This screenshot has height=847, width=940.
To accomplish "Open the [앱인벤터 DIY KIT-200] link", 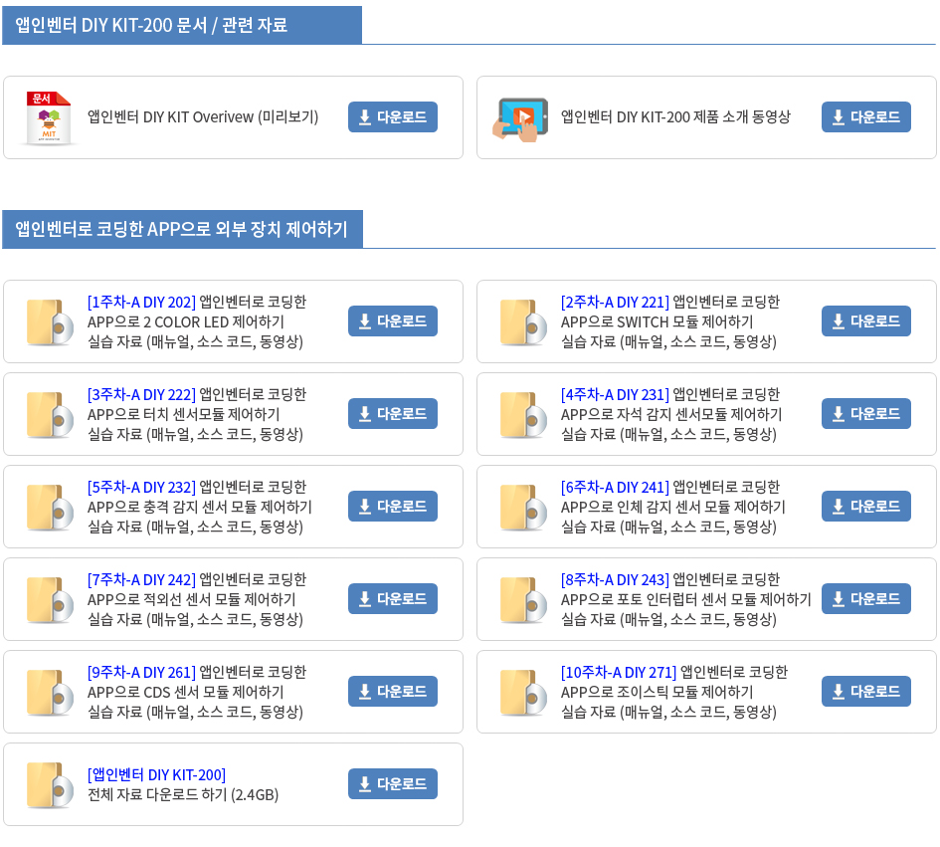I will point(156,775).
